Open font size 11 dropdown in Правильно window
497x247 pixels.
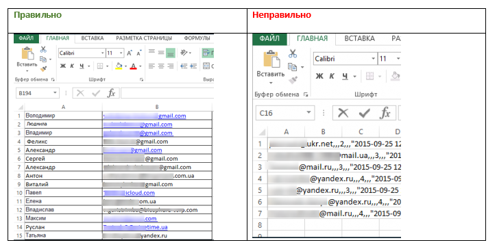pos(121,53)
